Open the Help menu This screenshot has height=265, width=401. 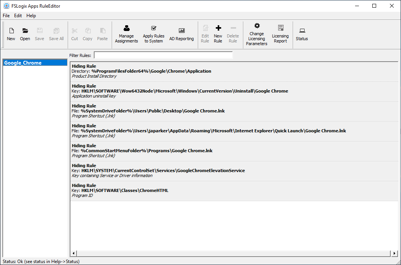tap(31, 16)
